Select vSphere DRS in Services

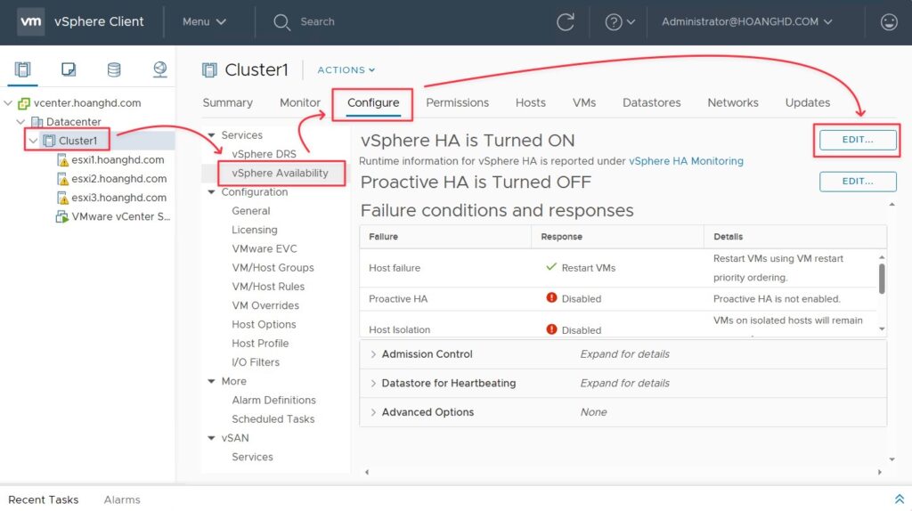264,154
